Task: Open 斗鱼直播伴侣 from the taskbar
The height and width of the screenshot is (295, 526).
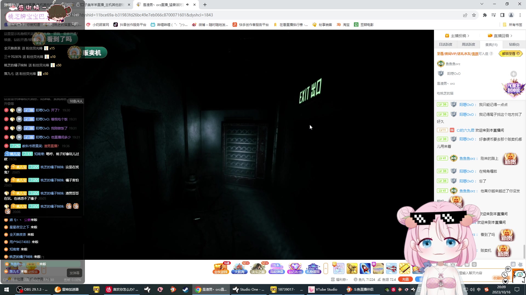Action: pyautogui.click(x=360, y=290)
